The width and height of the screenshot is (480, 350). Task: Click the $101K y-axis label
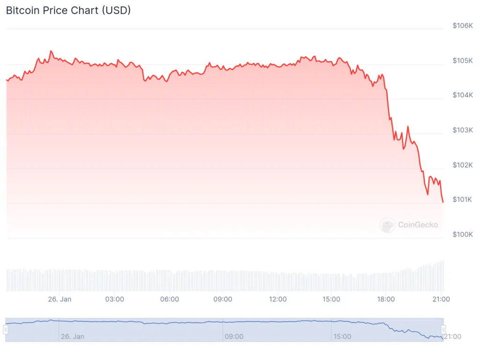[x=463, y=200]
